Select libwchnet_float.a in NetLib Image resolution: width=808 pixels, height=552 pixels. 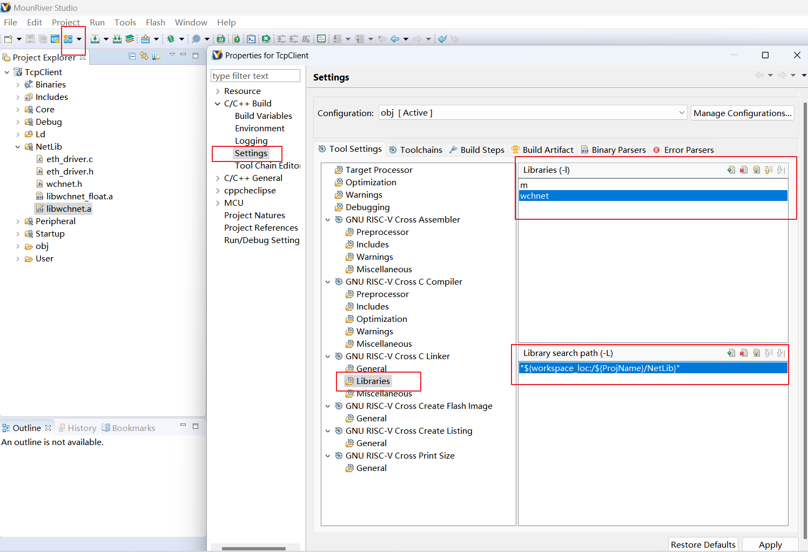[74, 196]
